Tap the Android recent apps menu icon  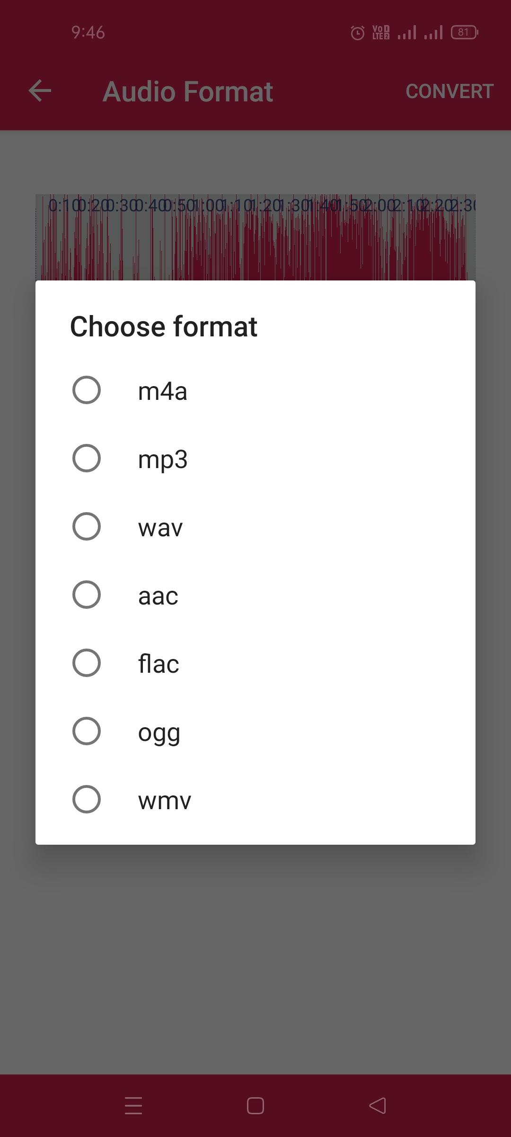coord(133,1106)
